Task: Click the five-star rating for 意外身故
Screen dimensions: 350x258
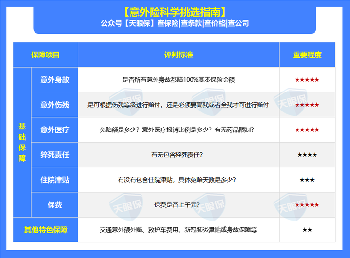Action: [307, 79]
